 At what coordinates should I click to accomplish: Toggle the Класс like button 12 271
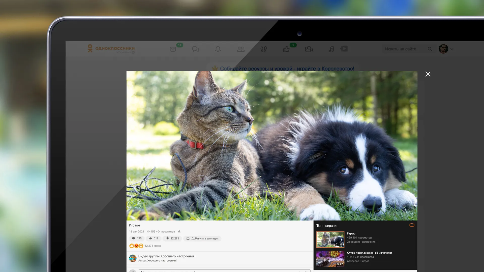172,238
